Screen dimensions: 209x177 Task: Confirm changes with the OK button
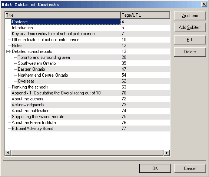point(155,168)
